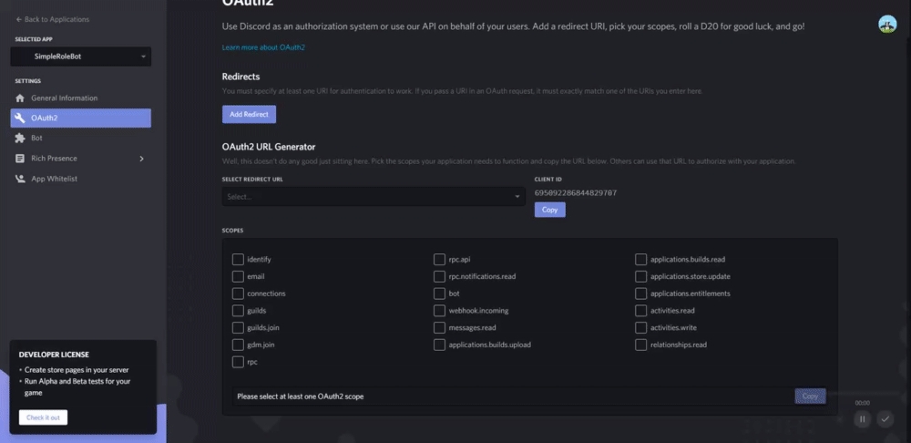The image size is (911, 443).
Task: Open the Learn more about OAuth2 link
Action: (263, 46)
